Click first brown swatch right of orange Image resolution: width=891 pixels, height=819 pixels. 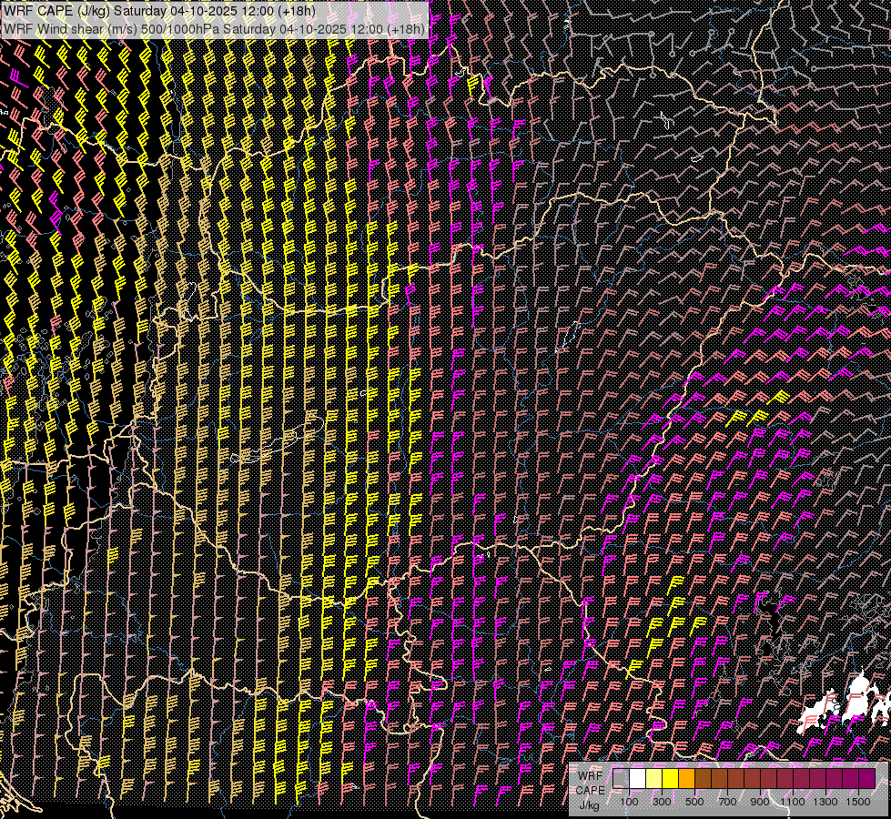(x=704, y=778)
